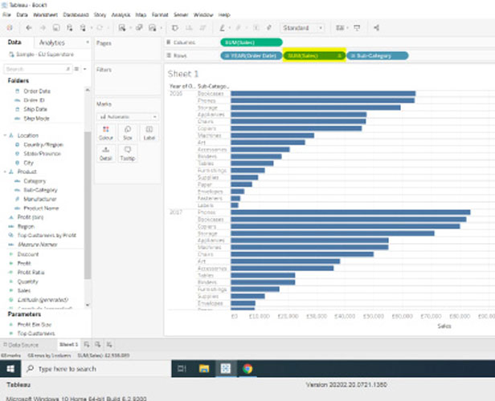Viewport: 495px width, 401px height.
Task: Select the Data pane tab
Action: click(14, 43)
